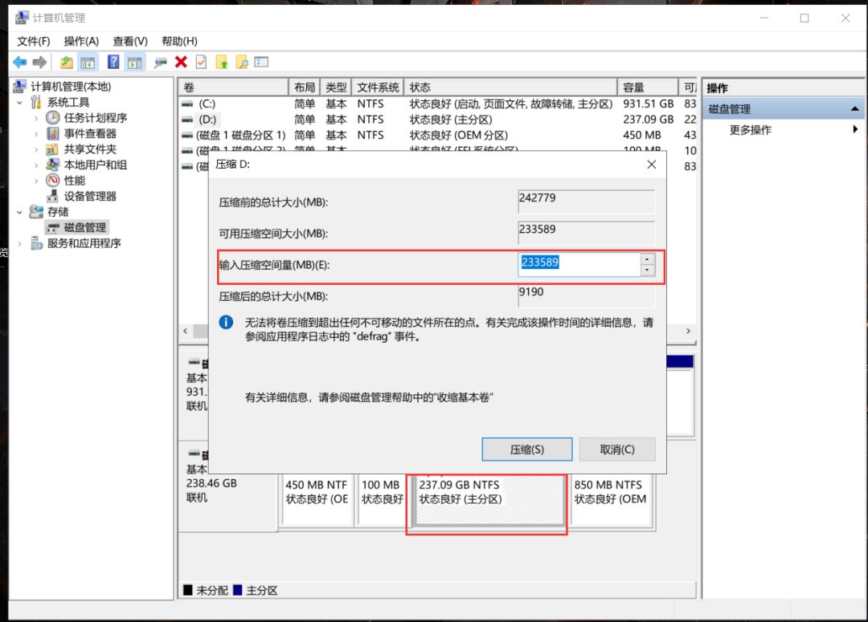The height and width of the screenshot is (622, 868).
Task: Collapse the 系统工具 tree node
Action: [20, 101]
